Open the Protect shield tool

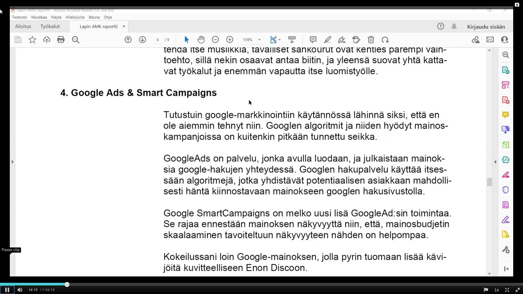[x=505, y=190]
